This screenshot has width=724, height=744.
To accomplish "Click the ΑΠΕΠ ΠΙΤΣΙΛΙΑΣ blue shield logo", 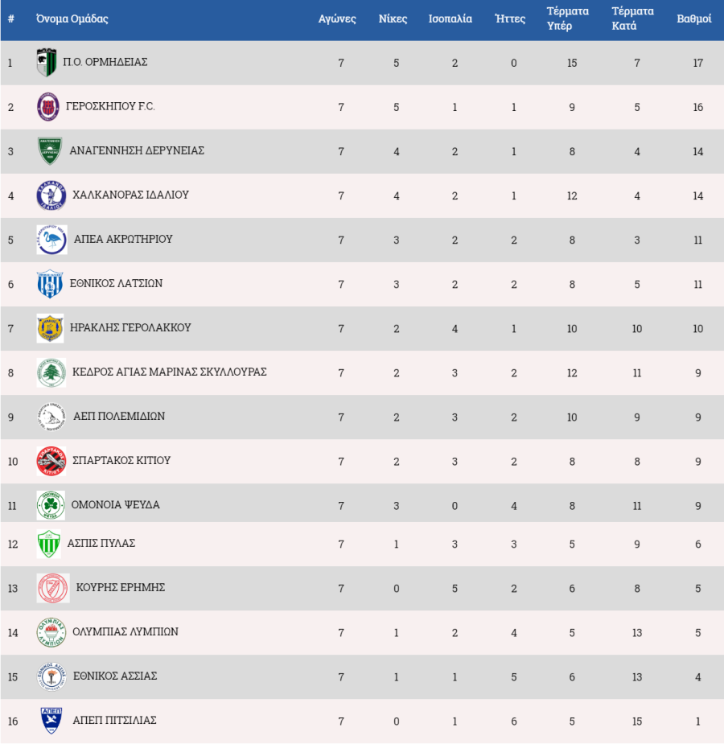I will 51,721.
